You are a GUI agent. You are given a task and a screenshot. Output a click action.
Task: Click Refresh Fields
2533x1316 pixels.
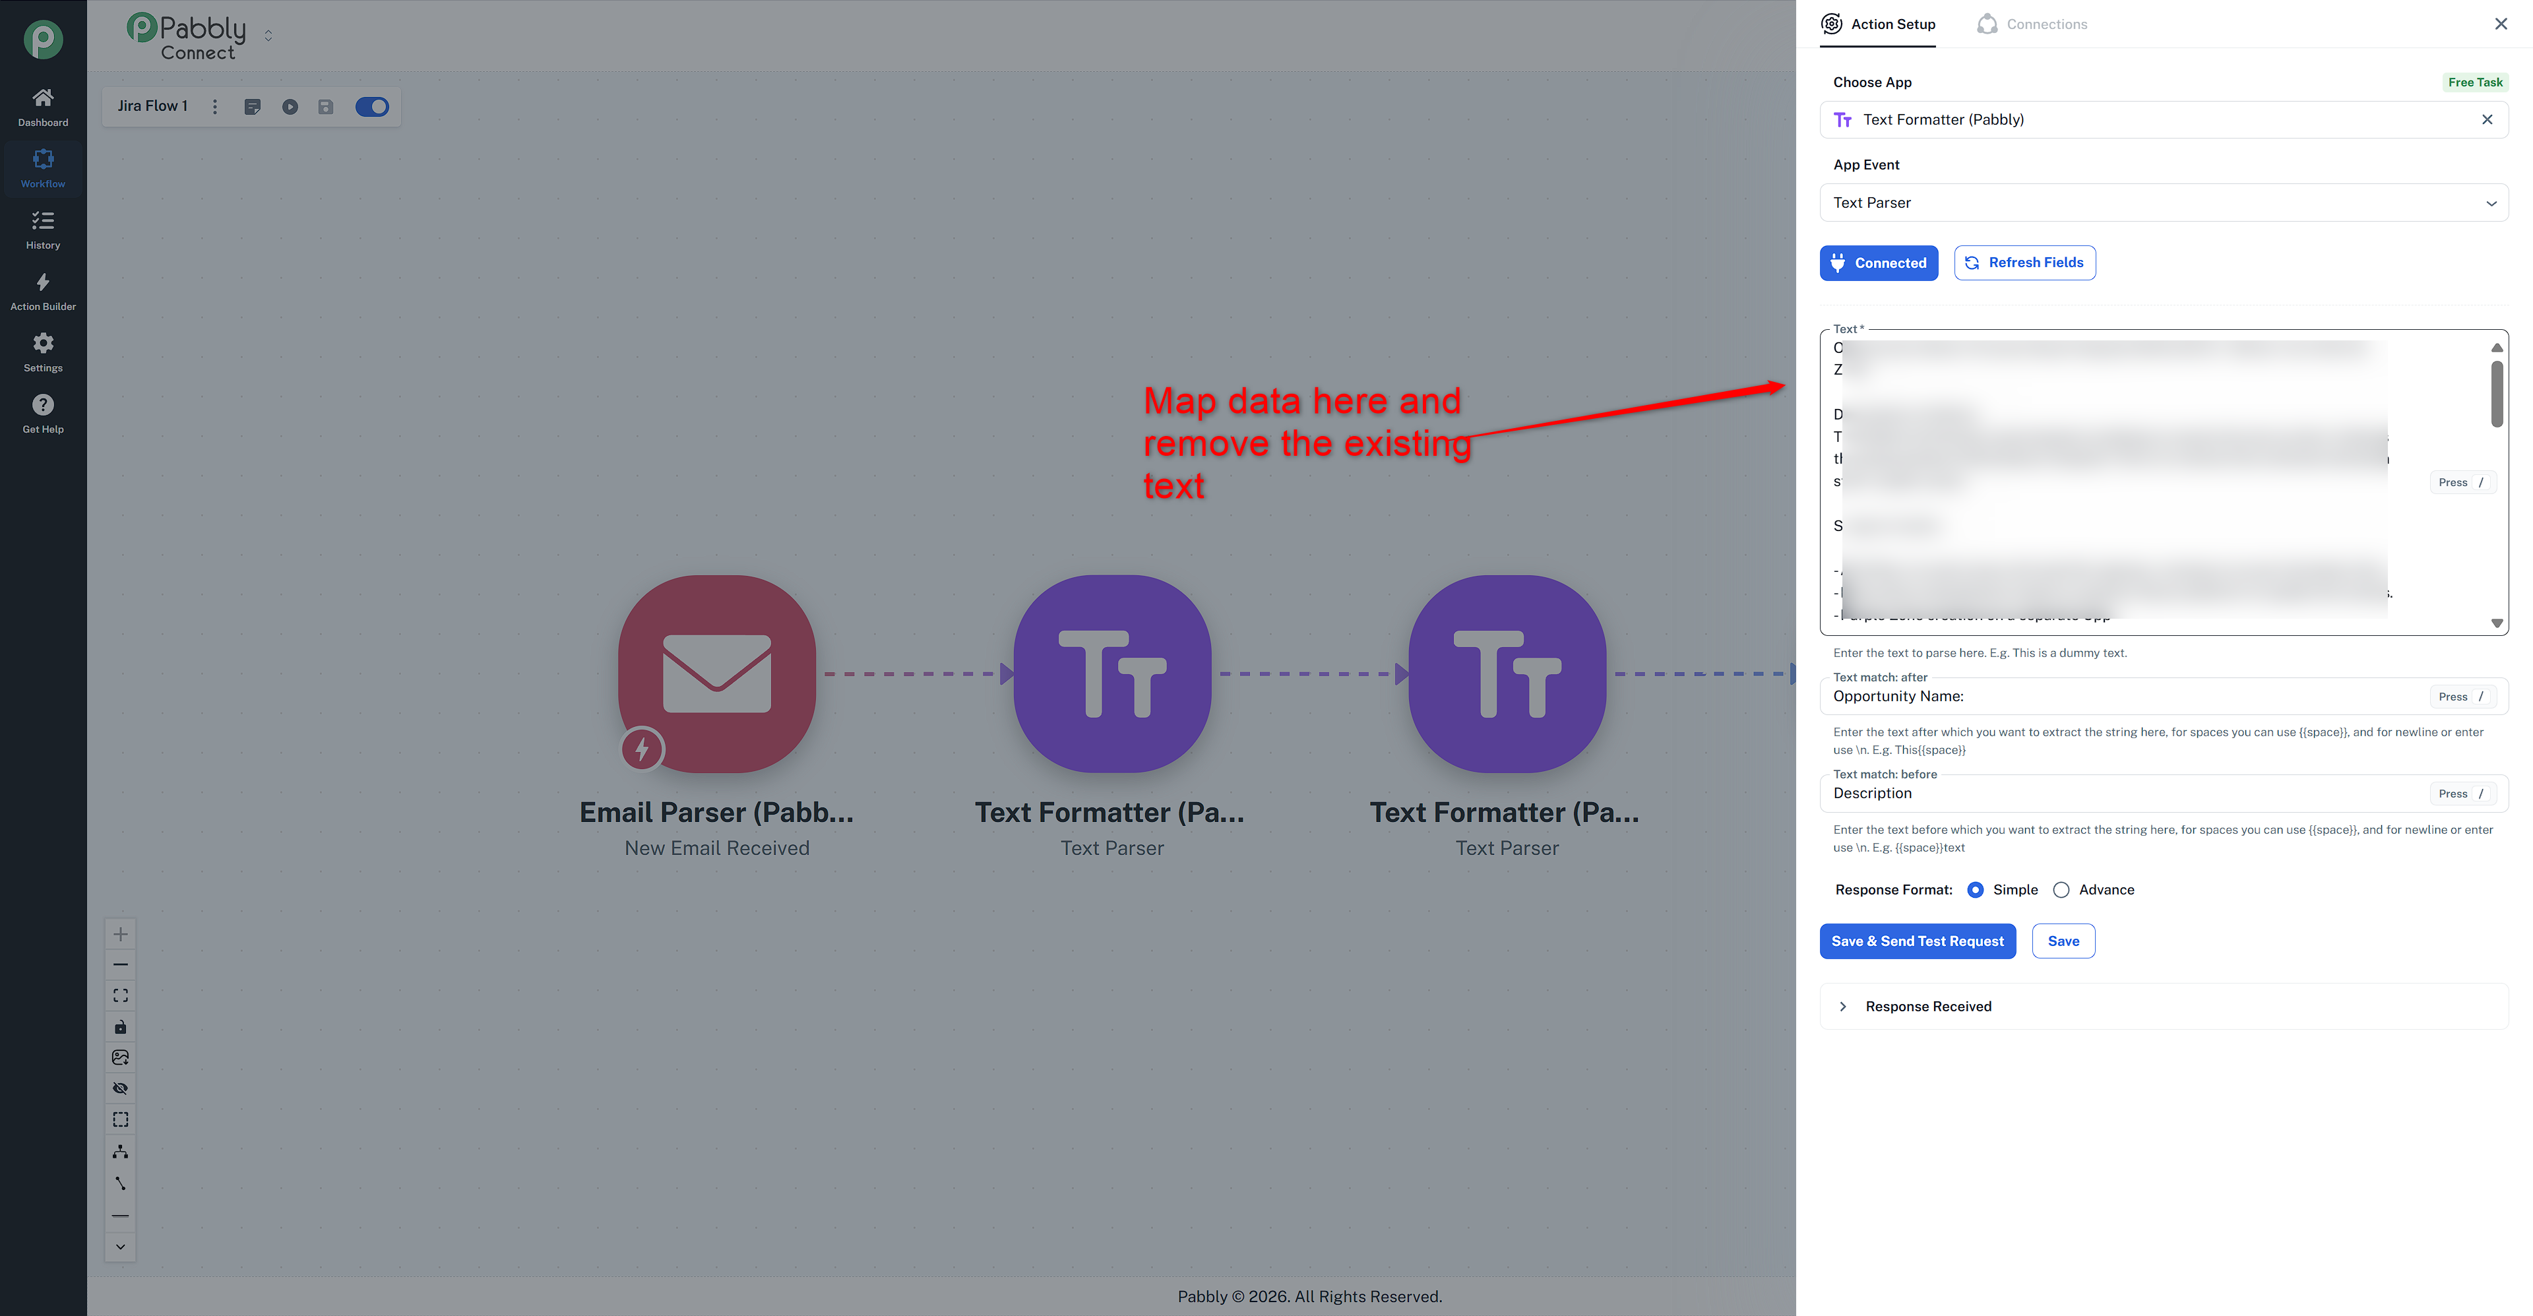[x=2024, y=263]
